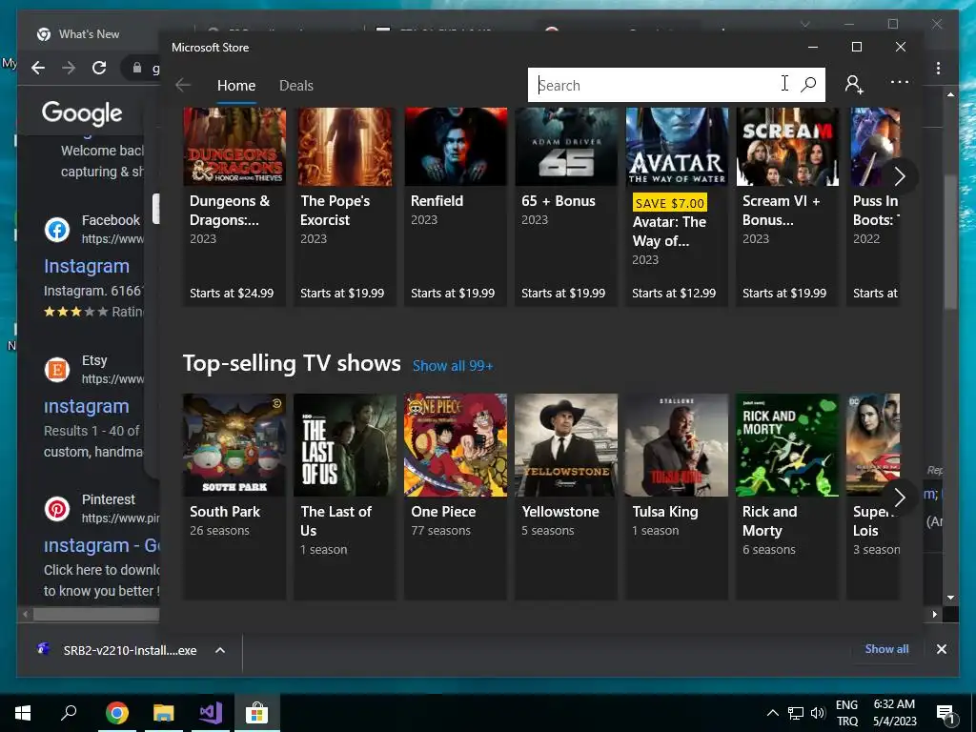Click the Microsoft Store back arrow

pos(182,85)
